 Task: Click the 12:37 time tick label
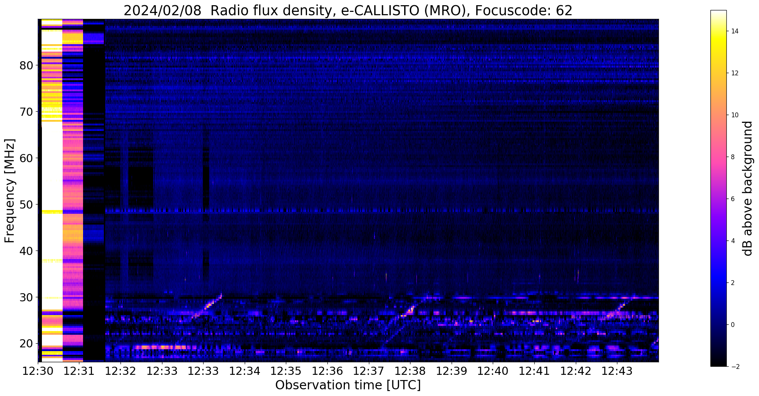click(369, 371)
